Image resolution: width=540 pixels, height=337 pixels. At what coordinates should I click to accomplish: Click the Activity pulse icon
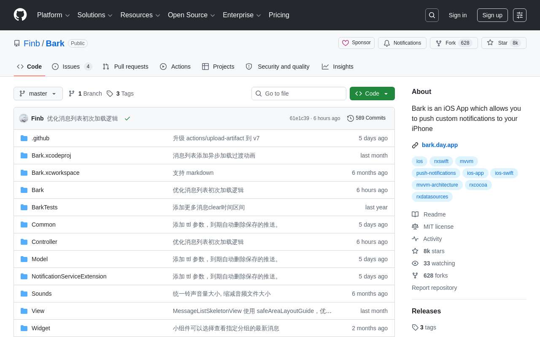pos(415,239)
